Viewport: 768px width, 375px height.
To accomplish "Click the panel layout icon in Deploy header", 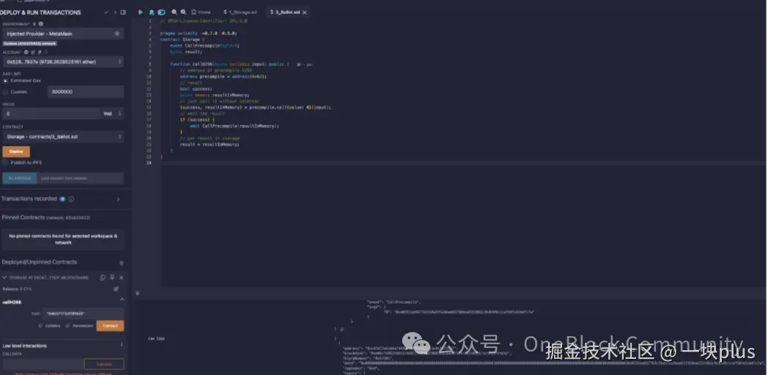I will [123, 12].
